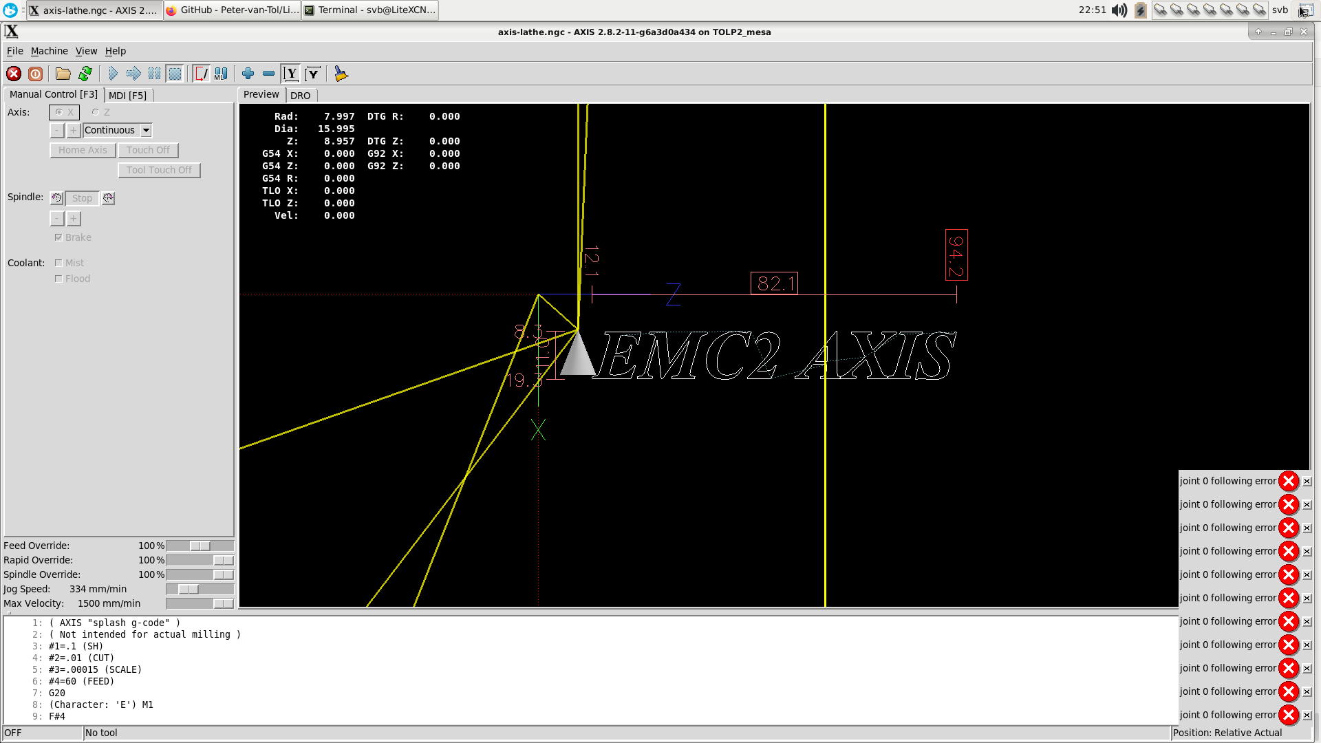Viewport: 1321px width, 743px height.
Task: Toggle the orange machine power icon
Action: pos(36,74)
